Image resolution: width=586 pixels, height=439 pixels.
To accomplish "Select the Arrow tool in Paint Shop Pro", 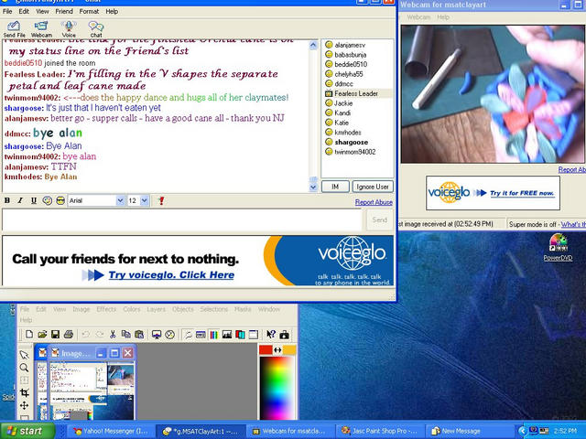I will [x=25, y=355].
